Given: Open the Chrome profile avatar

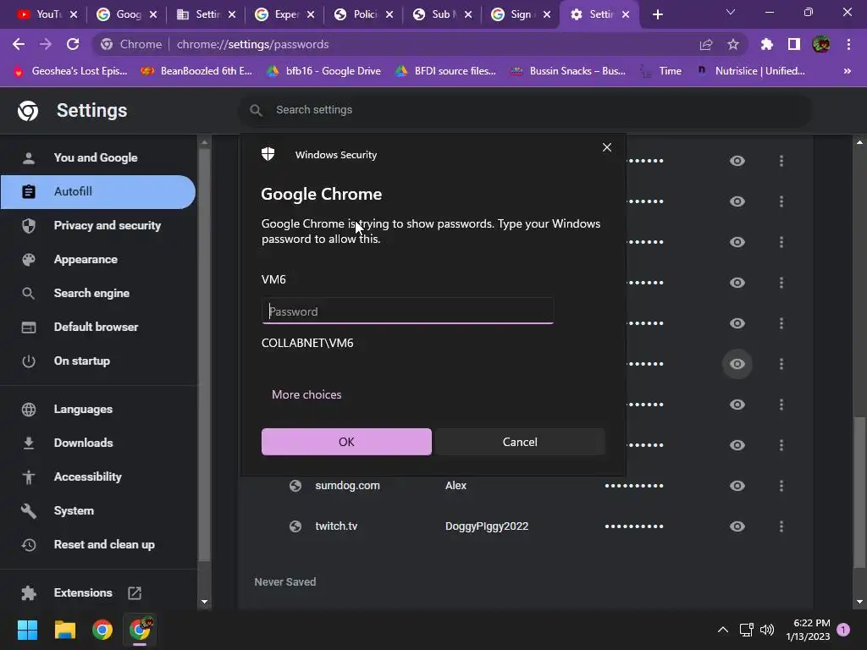Looking at the screenshot, I should (x=821, y=44).
